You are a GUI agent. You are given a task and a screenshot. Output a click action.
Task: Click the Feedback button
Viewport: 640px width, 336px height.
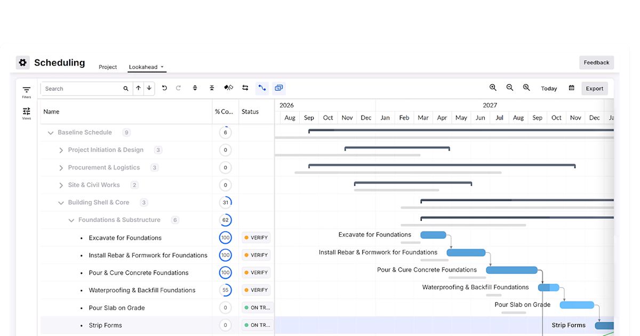(x=596, y=62)
